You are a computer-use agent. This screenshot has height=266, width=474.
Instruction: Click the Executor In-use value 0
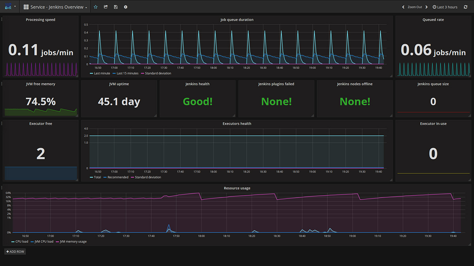[433, 154]
